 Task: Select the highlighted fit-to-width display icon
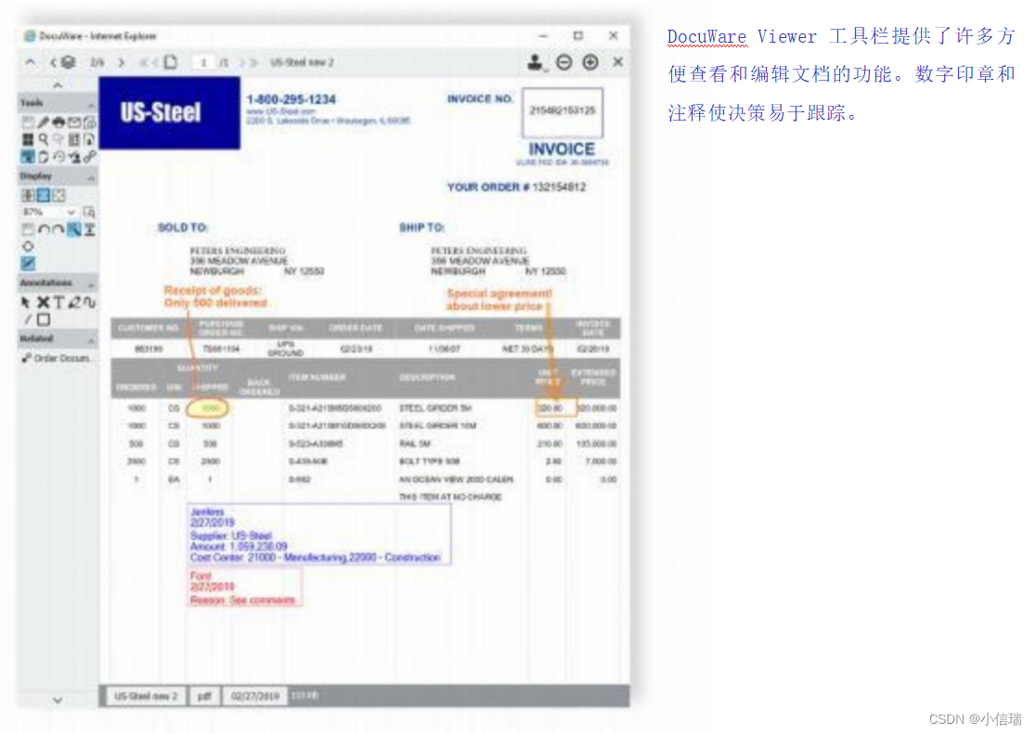point(43,195)
